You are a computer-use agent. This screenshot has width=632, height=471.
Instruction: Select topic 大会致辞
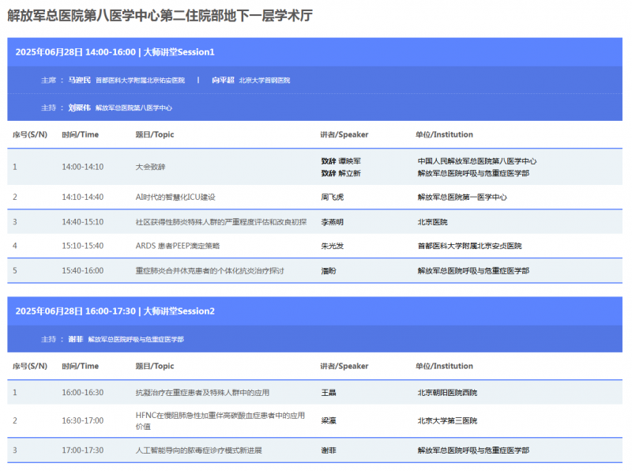150,167
